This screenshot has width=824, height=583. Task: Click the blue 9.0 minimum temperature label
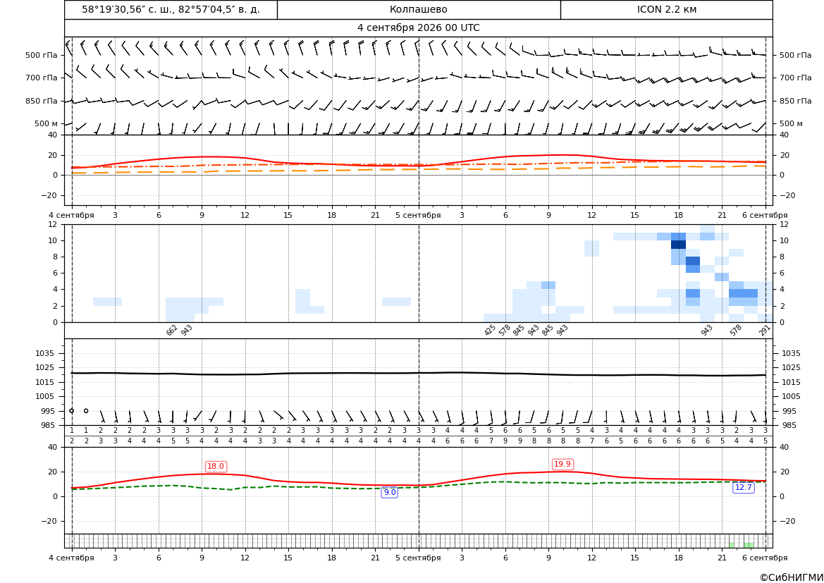[389, 493]
